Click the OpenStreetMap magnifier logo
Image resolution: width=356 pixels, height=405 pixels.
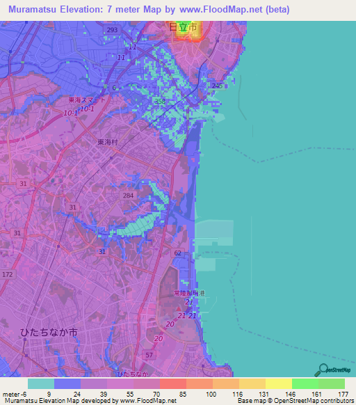click(332, 370)
